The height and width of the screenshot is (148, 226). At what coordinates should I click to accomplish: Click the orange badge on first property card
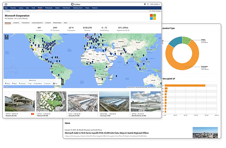pos(32,114)
